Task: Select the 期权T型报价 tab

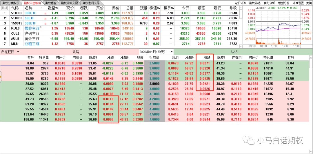Action: pyautogui.click(x=32, y=3)
